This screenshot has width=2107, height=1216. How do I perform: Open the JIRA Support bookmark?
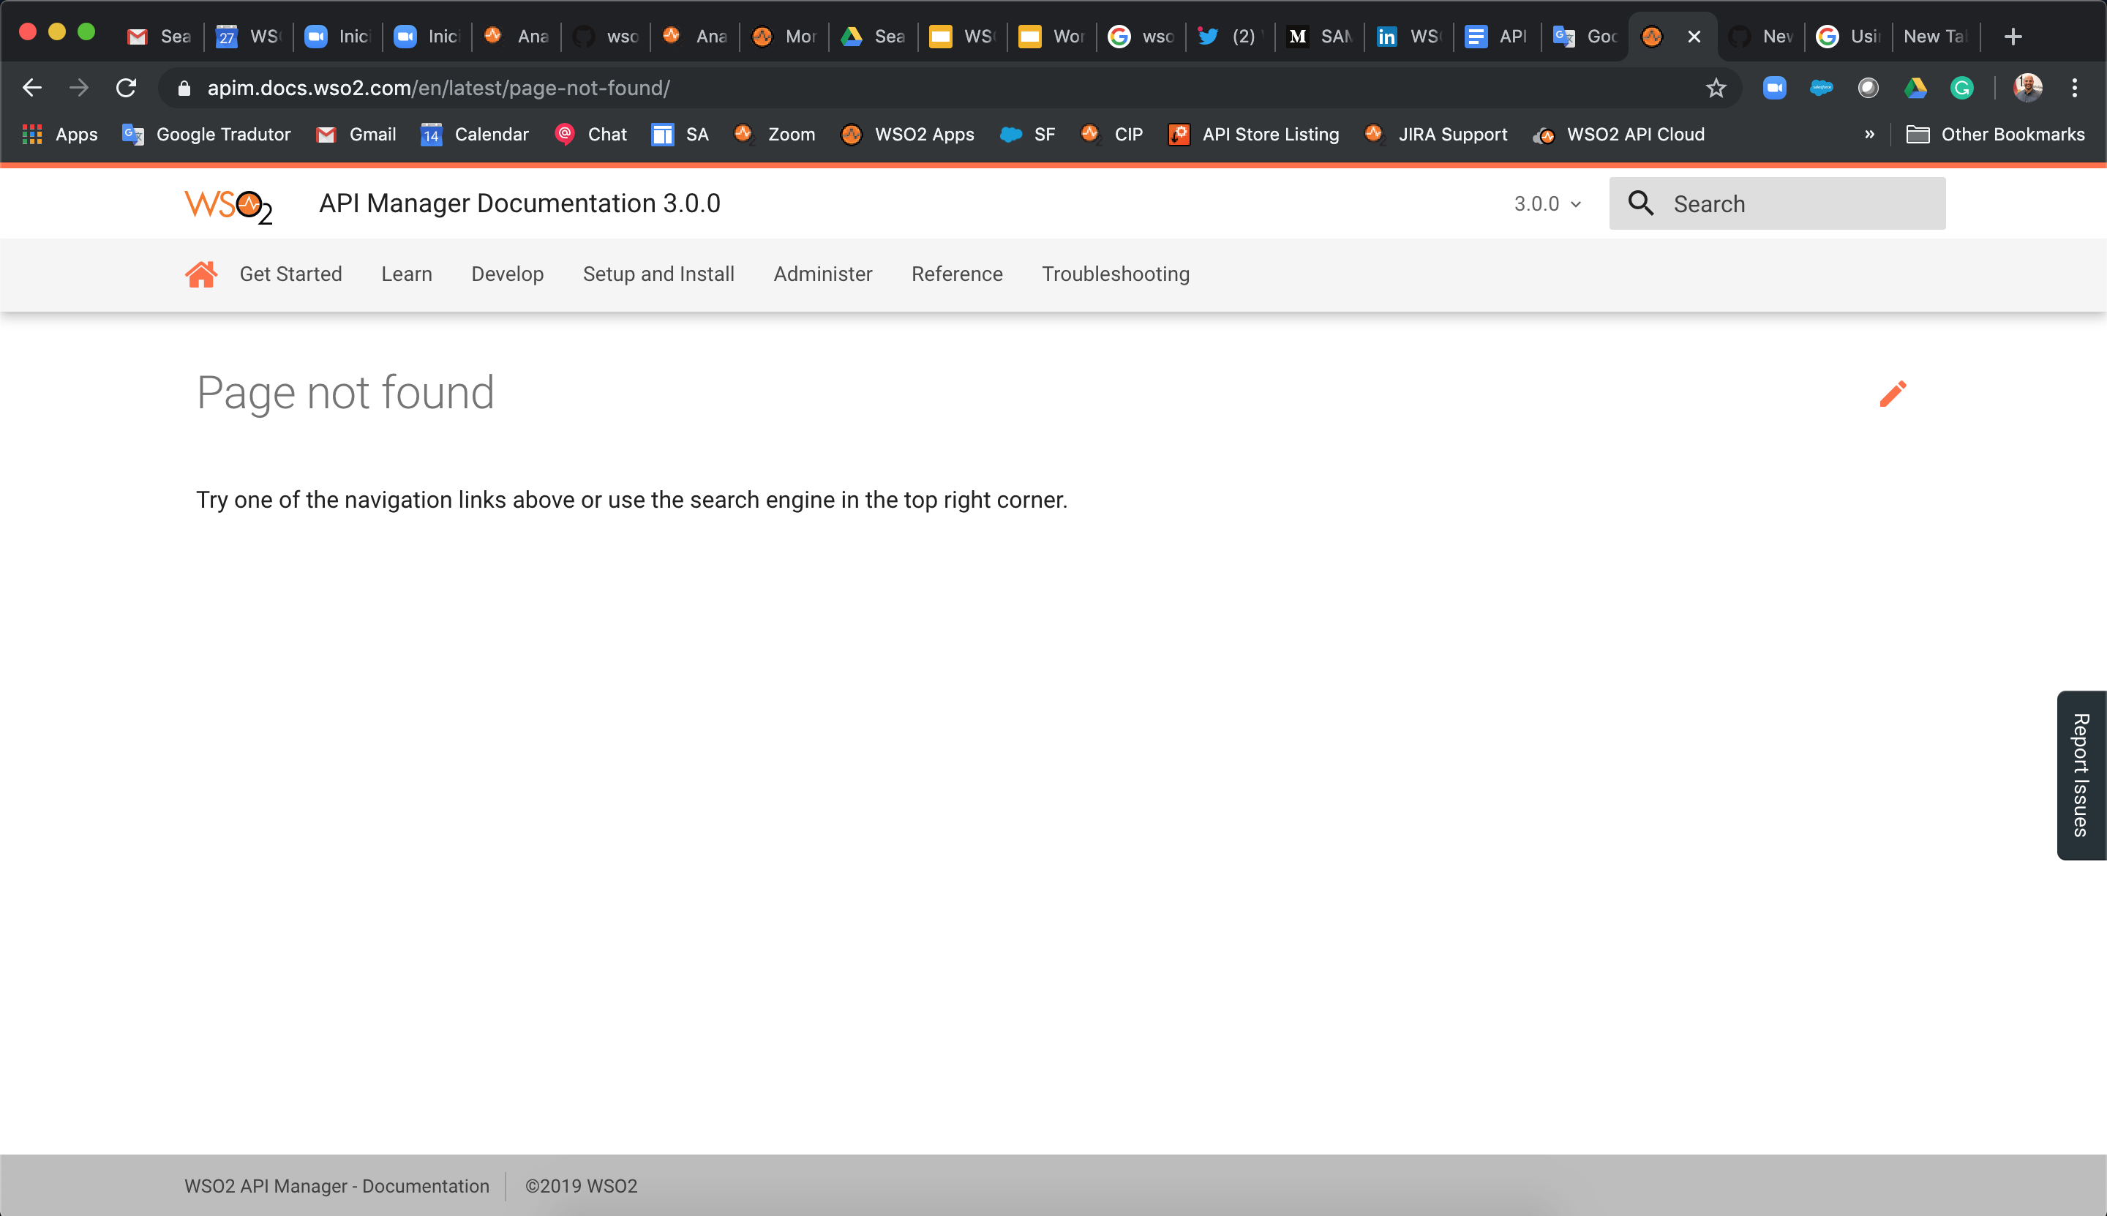coord(1435,135)
